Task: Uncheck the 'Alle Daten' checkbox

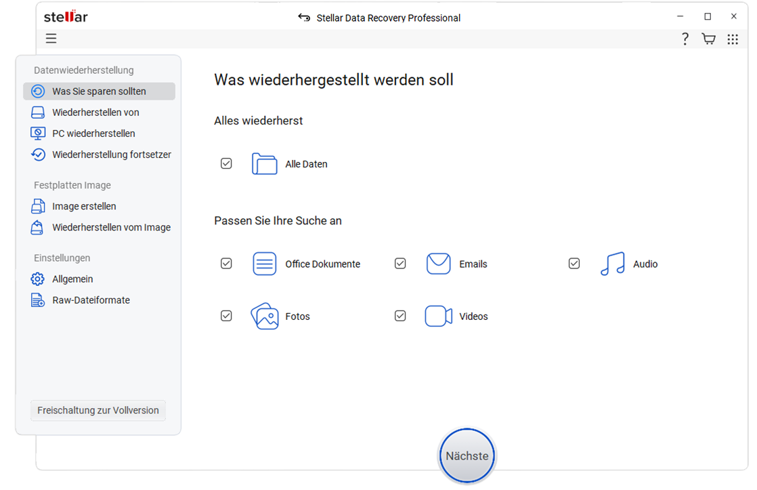Action: [x=226, y=163]
